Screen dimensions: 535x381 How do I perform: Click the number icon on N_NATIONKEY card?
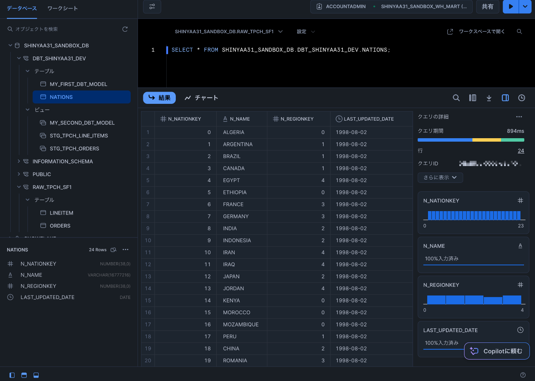(x=520, y=200)
